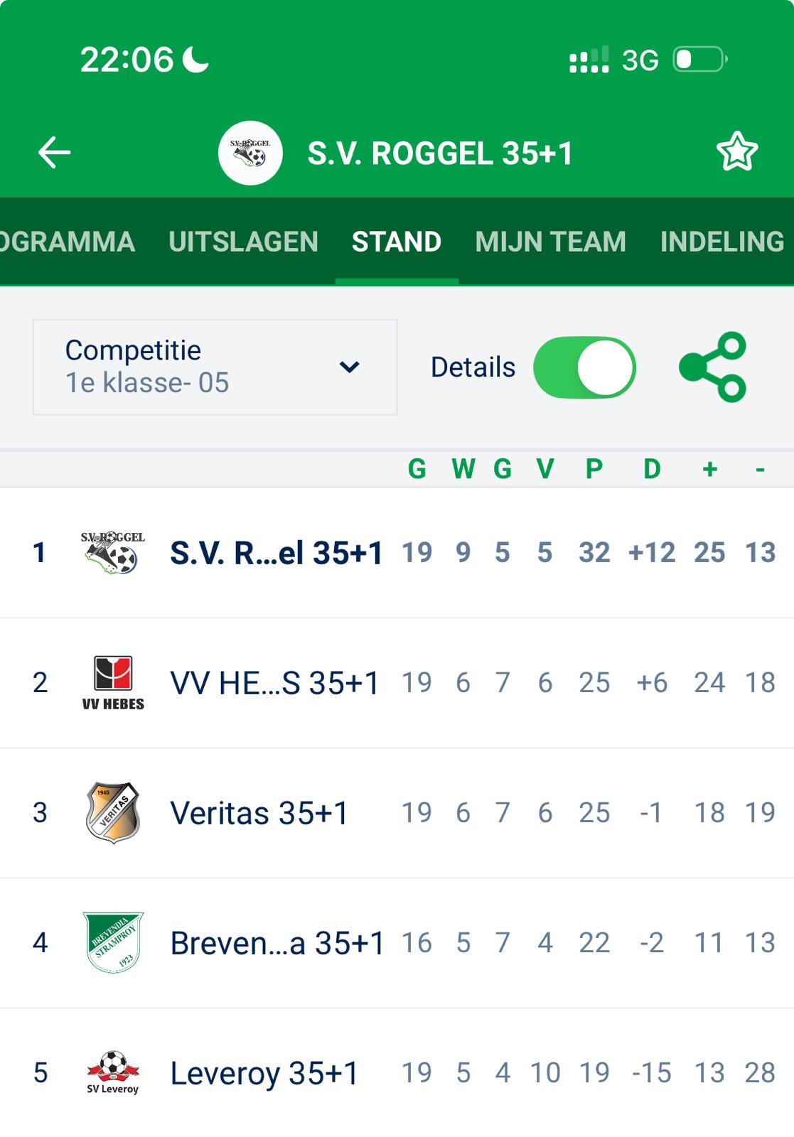Expand competition list with chevron arrow
The width and height of the screenshot is (794, 1137).
349,367
